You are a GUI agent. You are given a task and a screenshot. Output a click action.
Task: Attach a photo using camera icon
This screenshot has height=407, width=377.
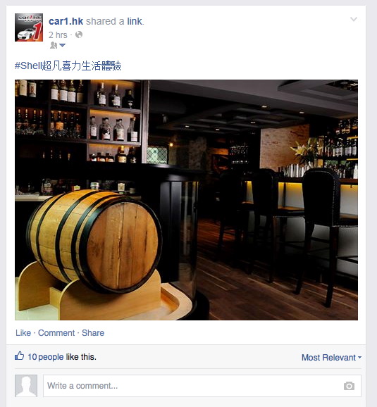349,386
